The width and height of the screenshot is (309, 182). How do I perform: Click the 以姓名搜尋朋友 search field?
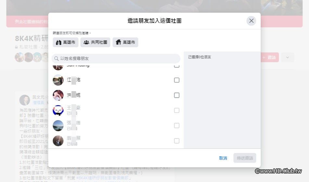pos(116,58)
